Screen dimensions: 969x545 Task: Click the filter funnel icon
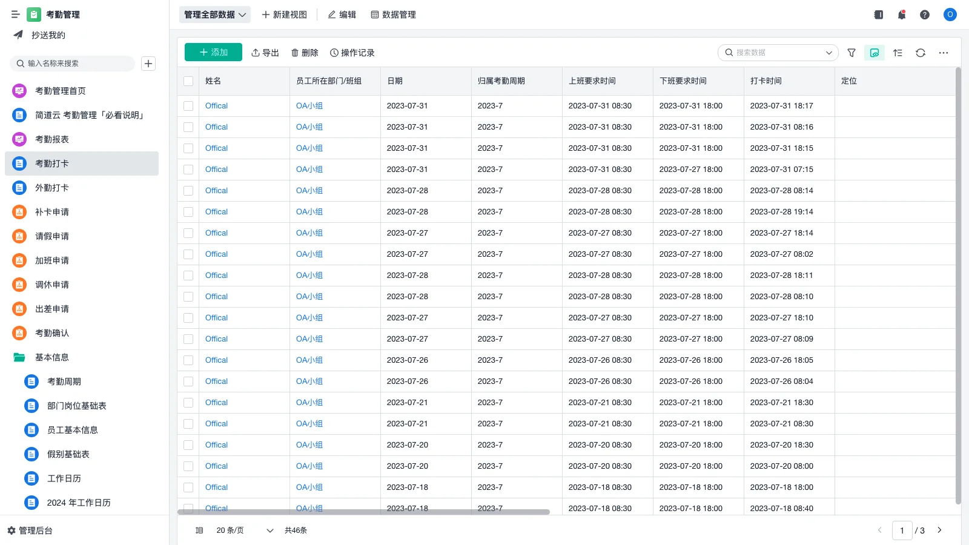pos(851,53)
